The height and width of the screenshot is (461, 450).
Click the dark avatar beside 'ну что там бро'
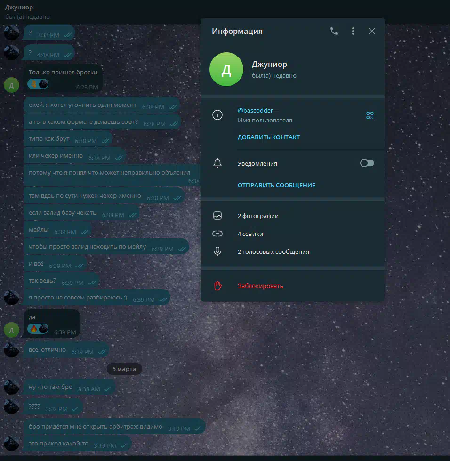pos(11,387)
